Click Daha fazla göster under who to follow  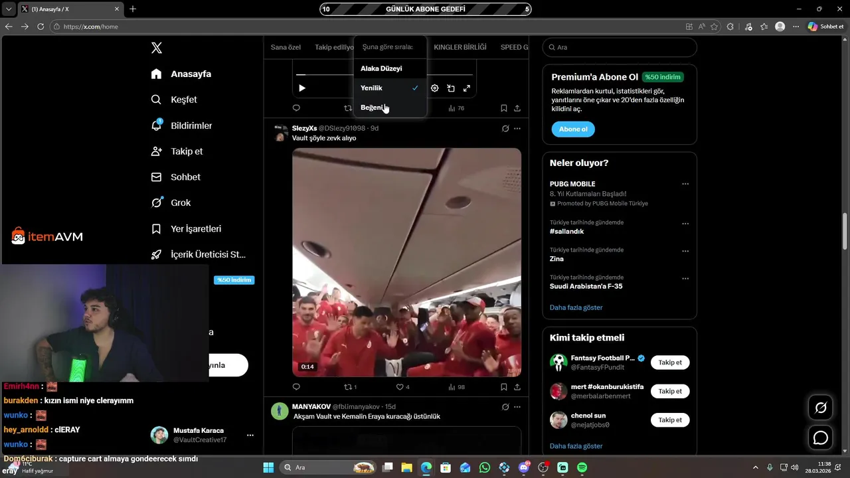coord(576,446)
